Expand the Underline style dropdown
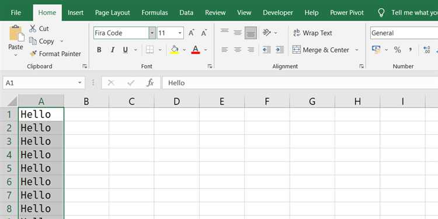 (135, 50)
